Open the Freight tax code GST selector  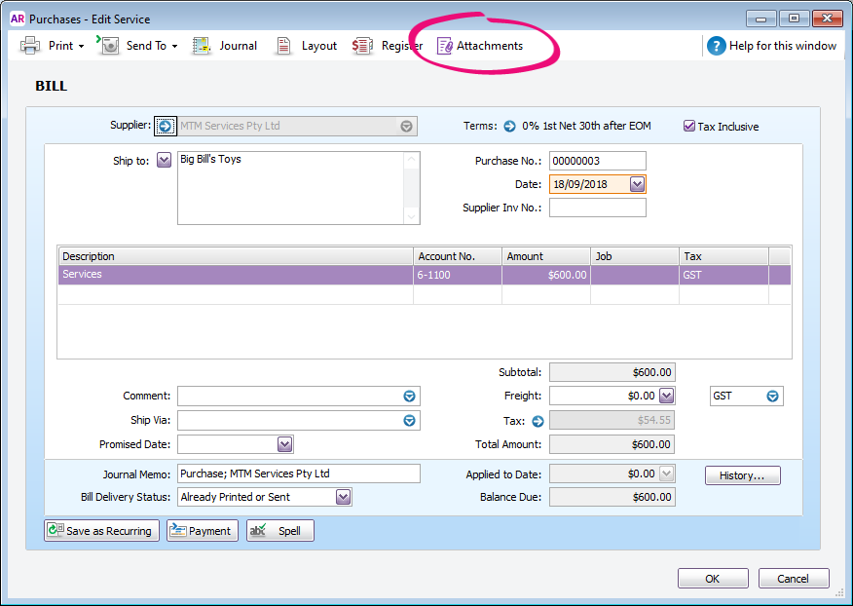pos(772,397)
